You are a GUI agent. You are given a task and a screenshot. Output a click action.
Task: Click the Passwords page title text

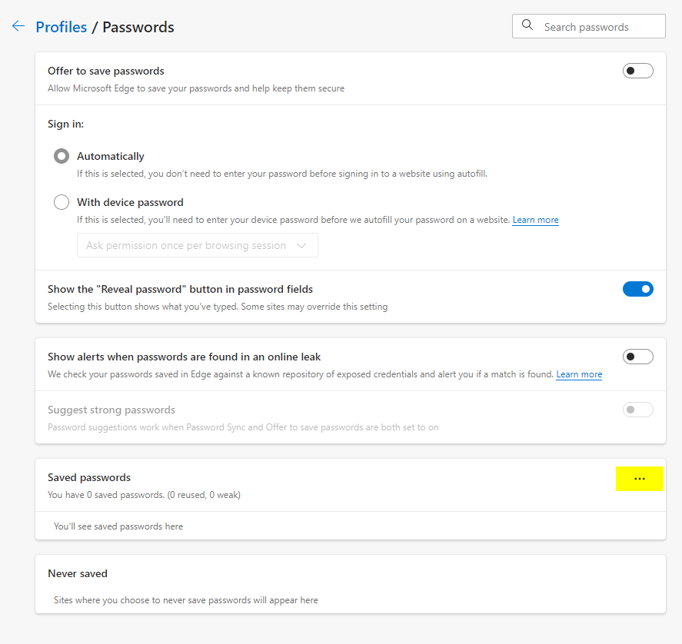coord(138,27)
